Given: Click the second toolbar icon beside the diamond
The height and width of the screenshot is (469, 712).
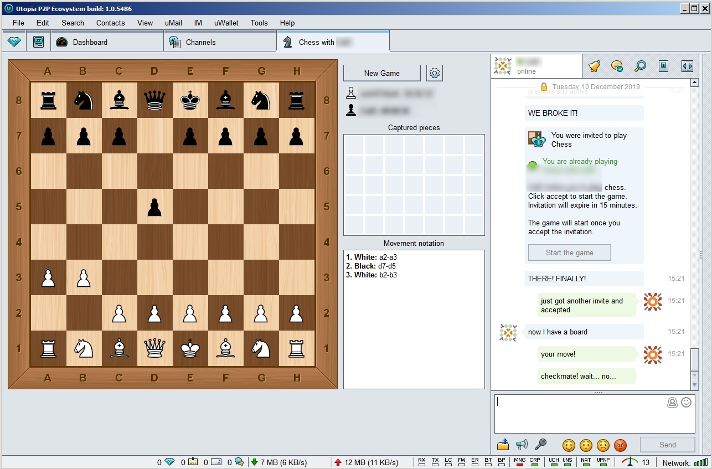Looking at the screenshot, I should pos(38,42).
